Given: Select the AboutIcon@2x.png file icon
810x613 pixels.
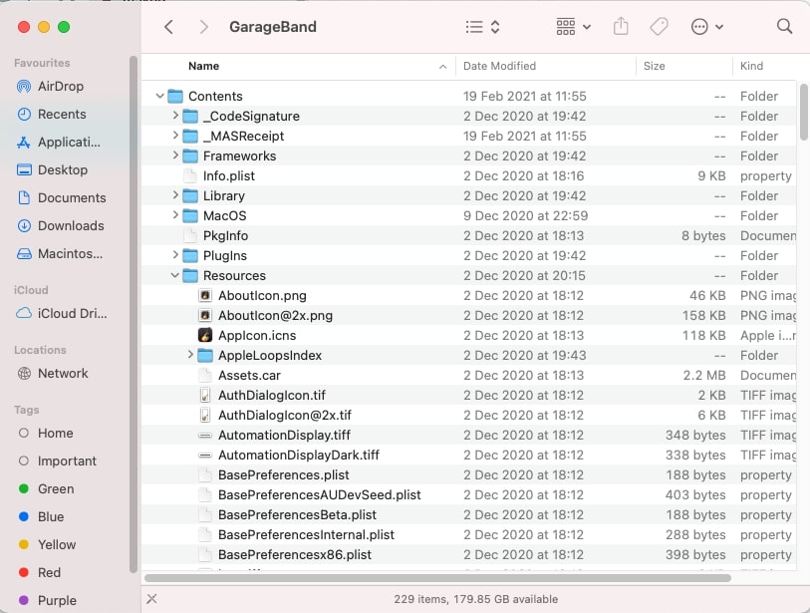Looking at the screenshot, I should coord(205,315).
